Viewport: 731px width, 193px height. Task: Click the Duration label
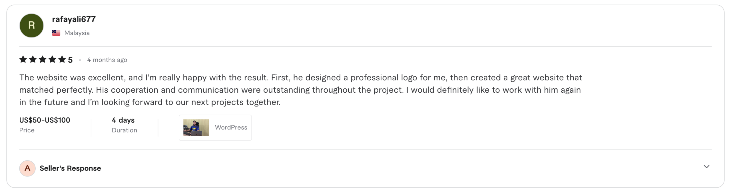click(x=124, y=130)
